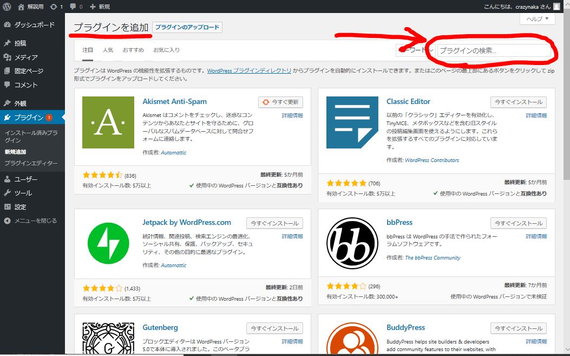Open the Akismet Anti-Spam title link
The width and height of the screenshot is (570, 356).
[x=174, y=101]
